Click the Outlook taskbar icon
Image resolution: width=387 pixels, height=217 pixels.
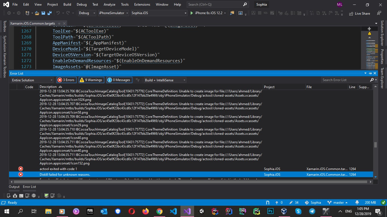[x=104, y=211]
